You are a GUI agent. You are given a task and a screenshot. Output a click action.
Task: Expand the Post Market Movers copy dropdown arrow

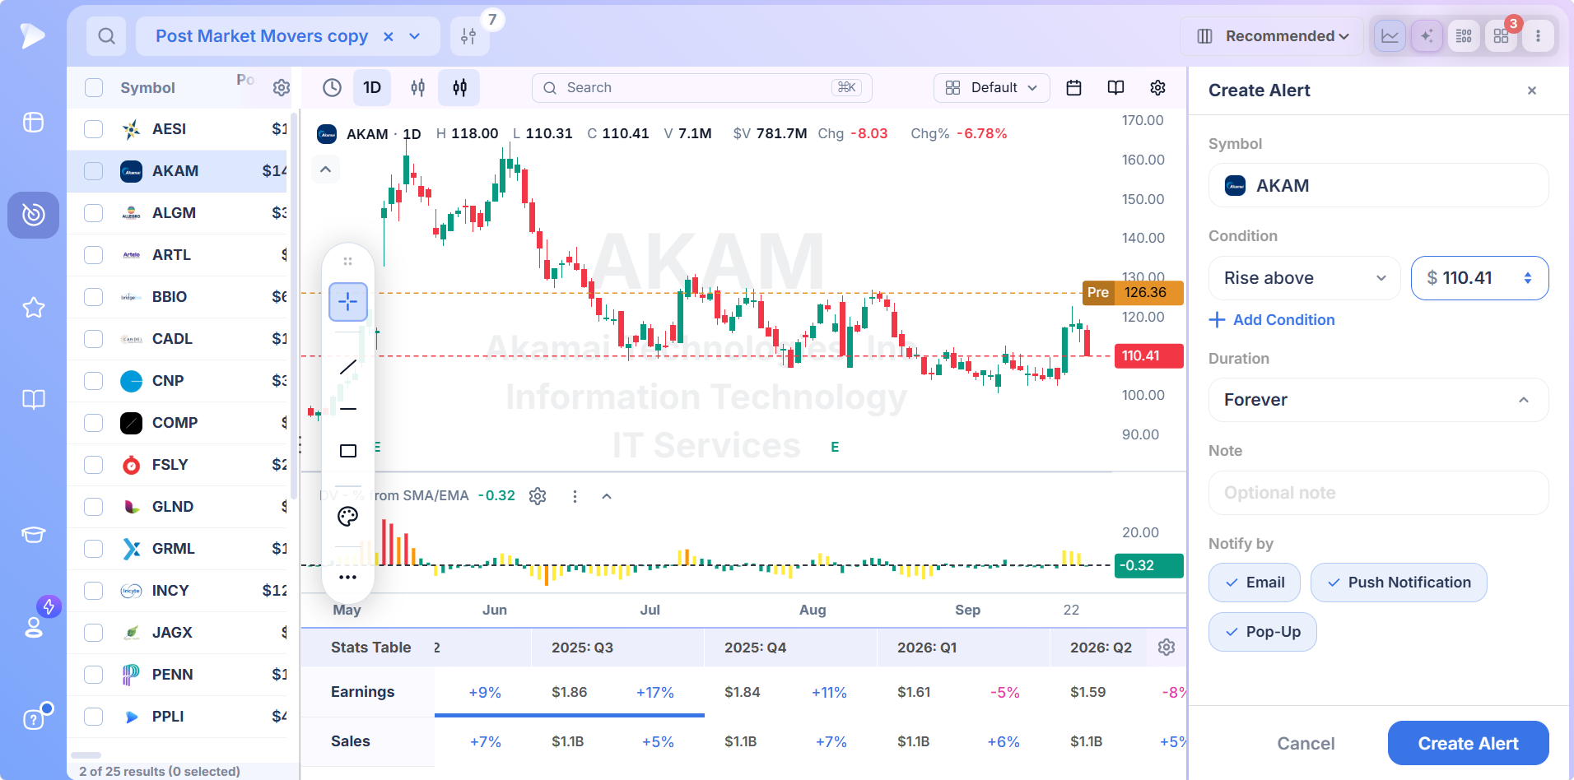(x=415, y=36)
